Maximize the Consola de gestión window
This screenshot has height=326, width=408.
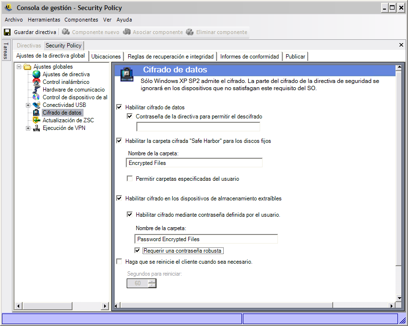click(392, 8)
